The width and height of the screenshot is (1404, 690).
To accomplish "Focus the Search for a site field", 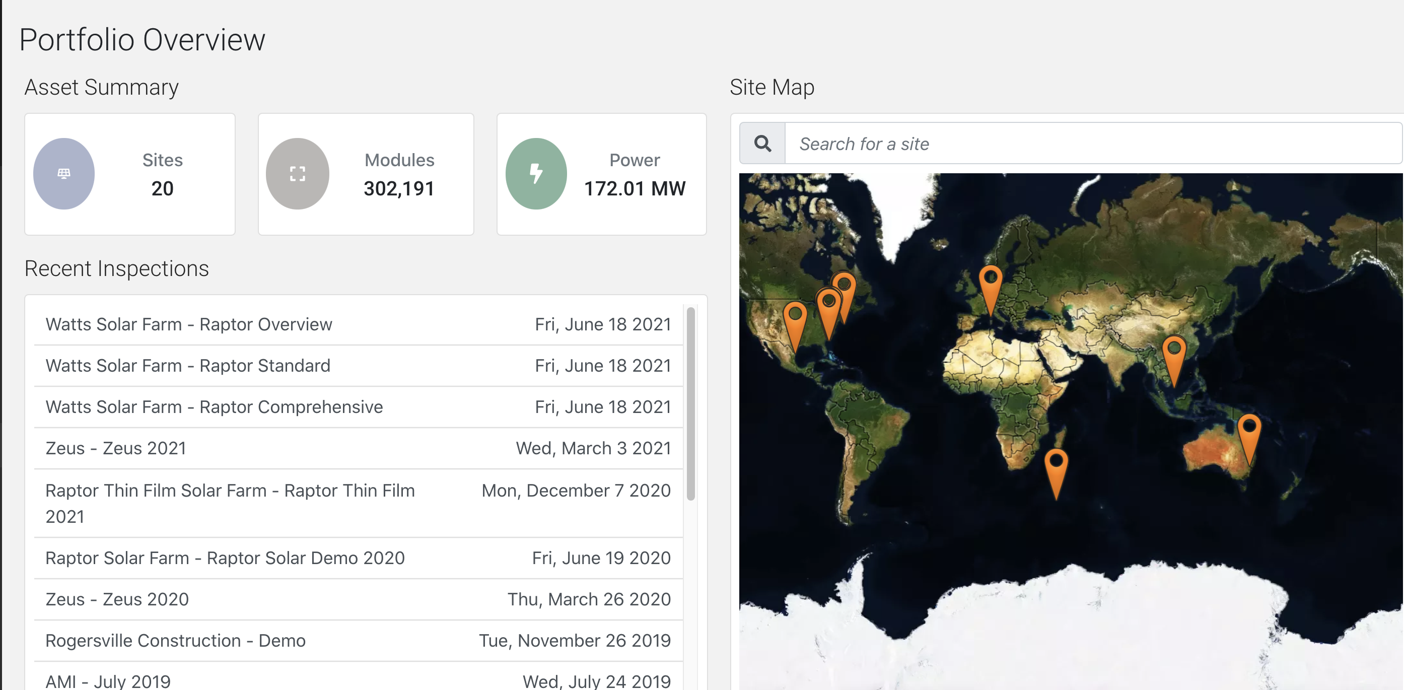I will point(1093,144).
